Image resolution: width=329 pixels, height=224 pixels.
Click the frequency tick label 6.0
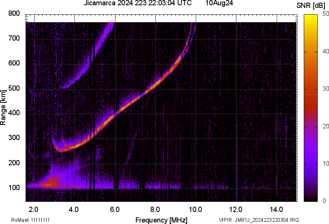pos(114,209)
